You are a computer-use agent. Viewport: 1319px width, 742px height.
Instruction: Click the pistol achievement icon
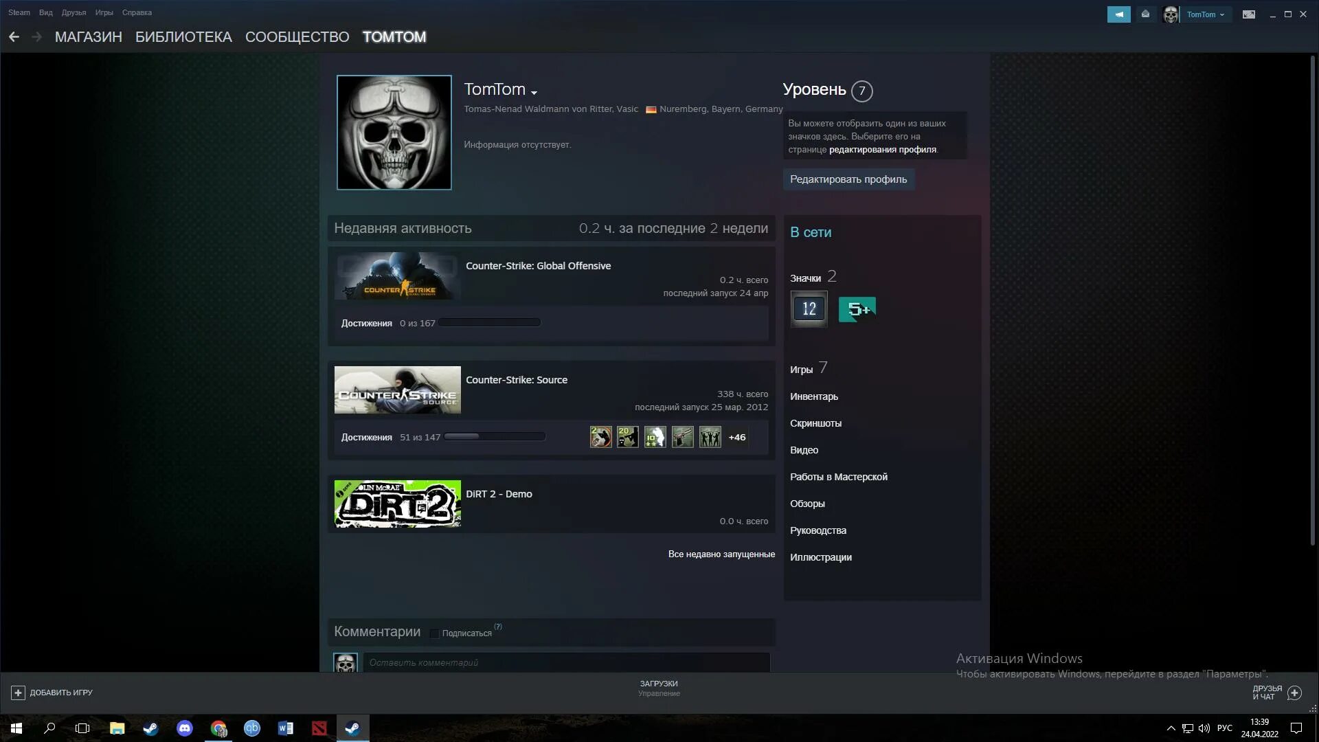[683, 437]
